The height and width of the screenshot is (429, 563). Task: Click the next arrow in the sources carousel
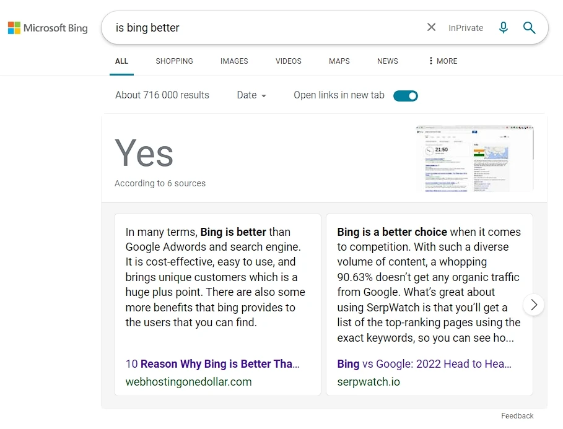tap(533, 305)
